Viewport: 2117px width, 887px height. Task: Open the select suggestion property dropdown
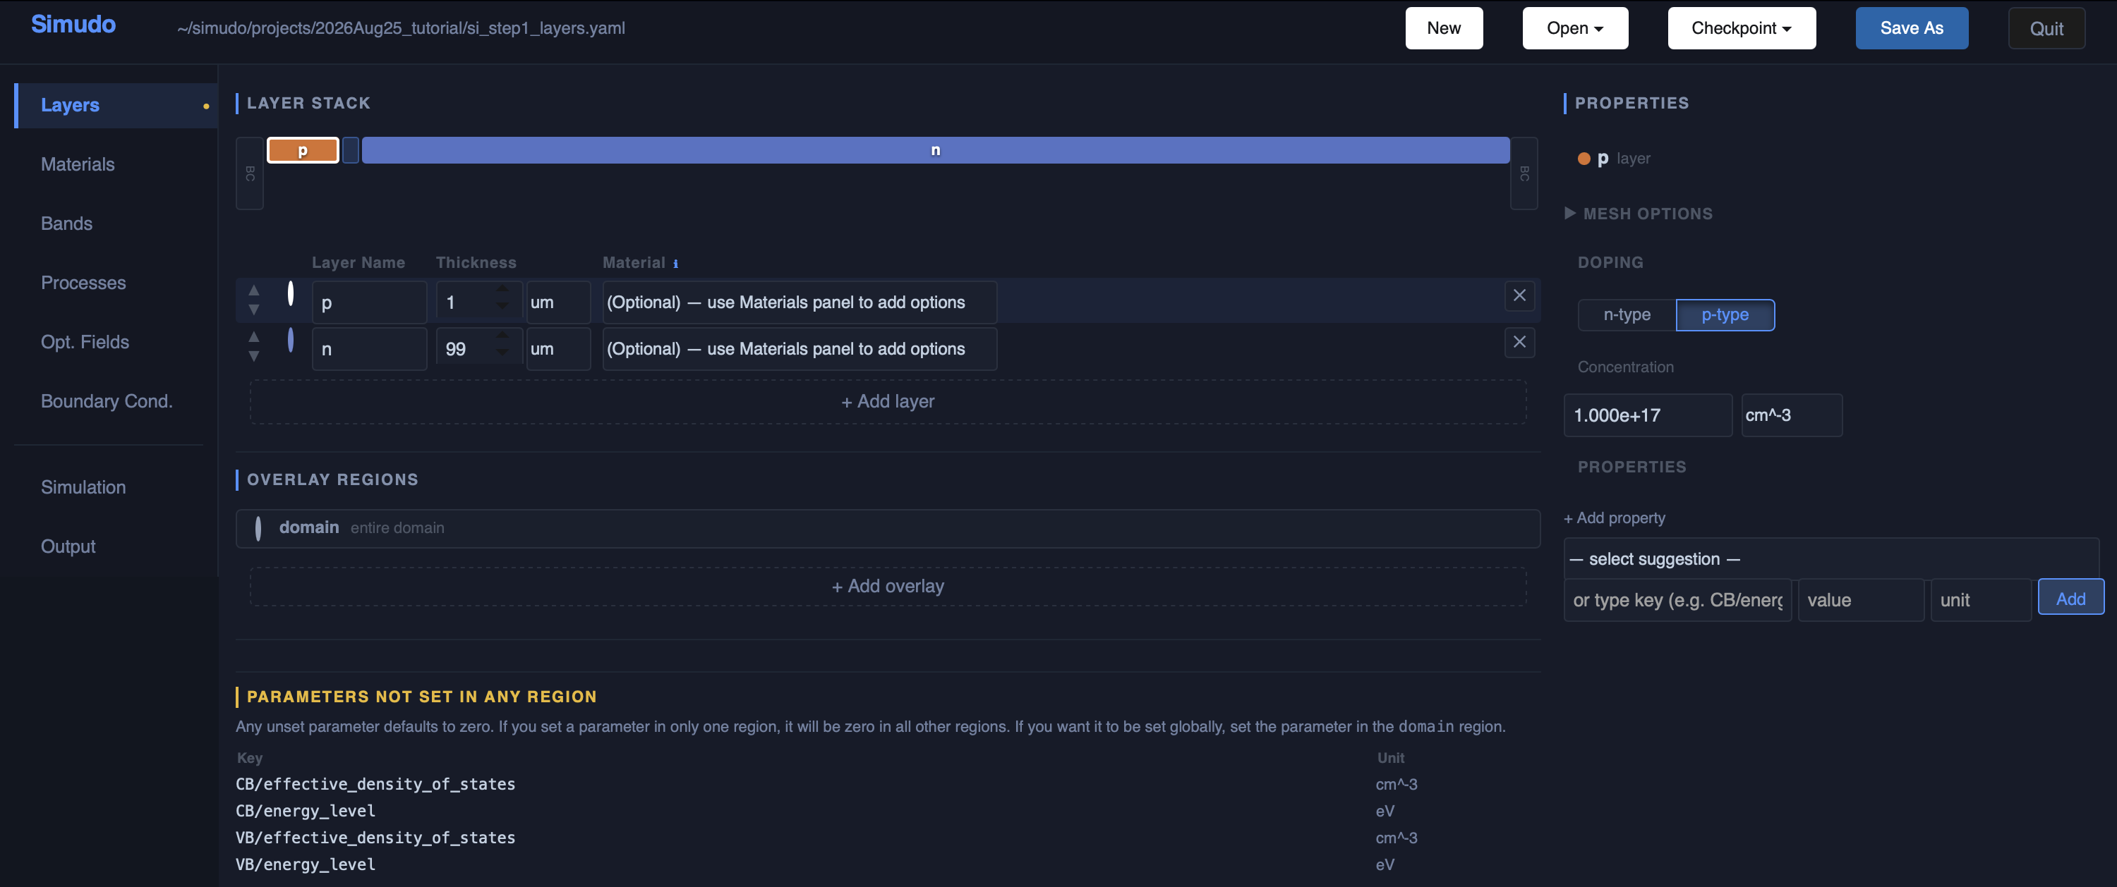point(1831,559)
